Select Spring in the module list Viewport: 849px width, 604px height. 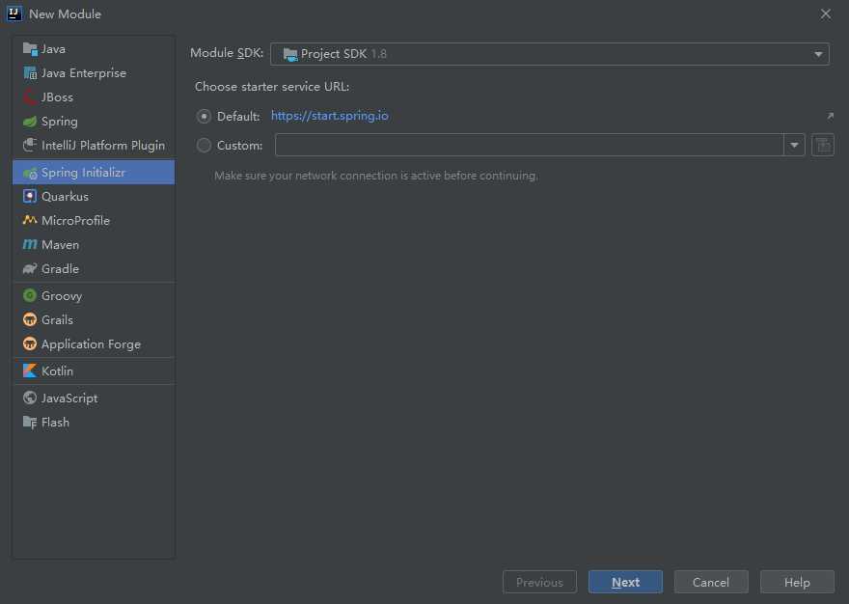coord(94,122)
